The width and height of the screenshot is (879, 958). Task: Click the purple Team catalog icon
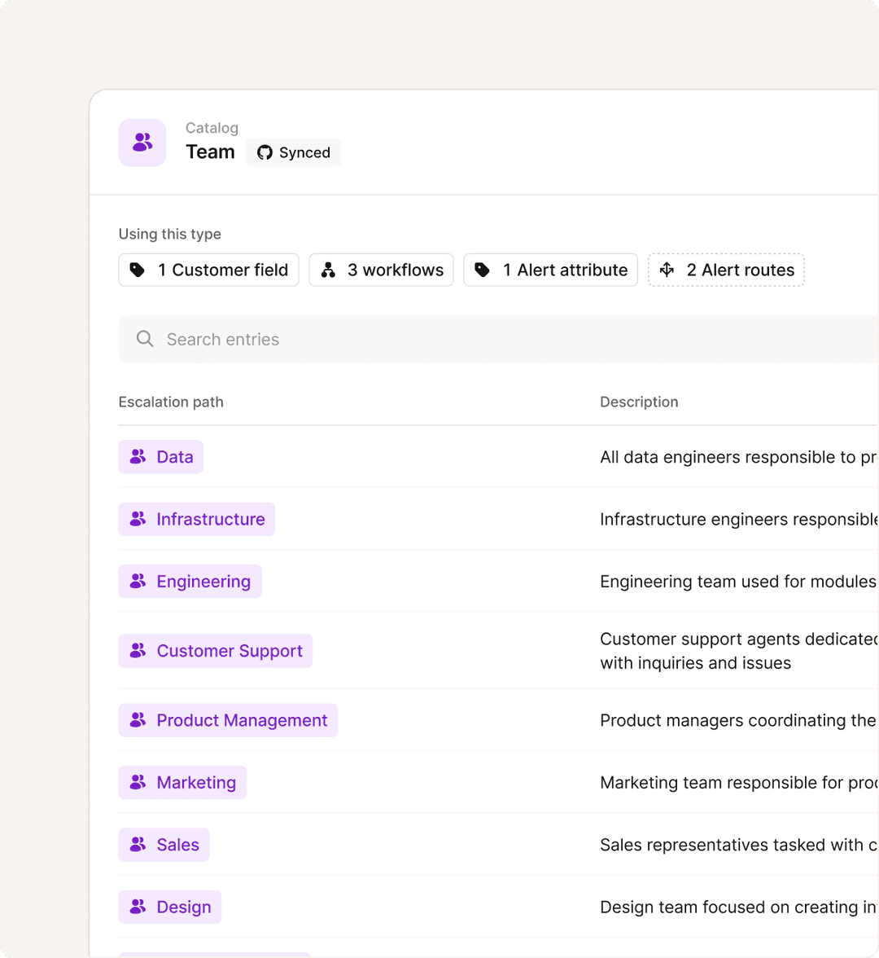142,142
